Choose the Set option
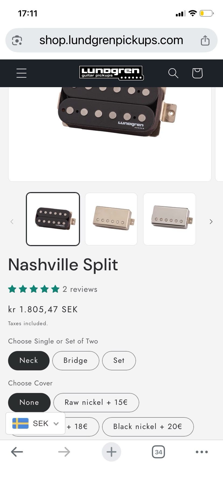This screenshot has height=482, width=223. (x=119, y=360)
